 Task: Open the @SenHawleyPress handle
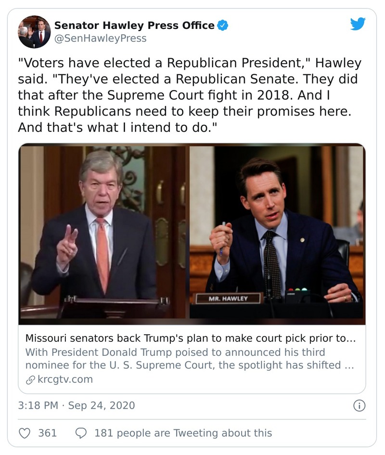(x=100, y=38)
